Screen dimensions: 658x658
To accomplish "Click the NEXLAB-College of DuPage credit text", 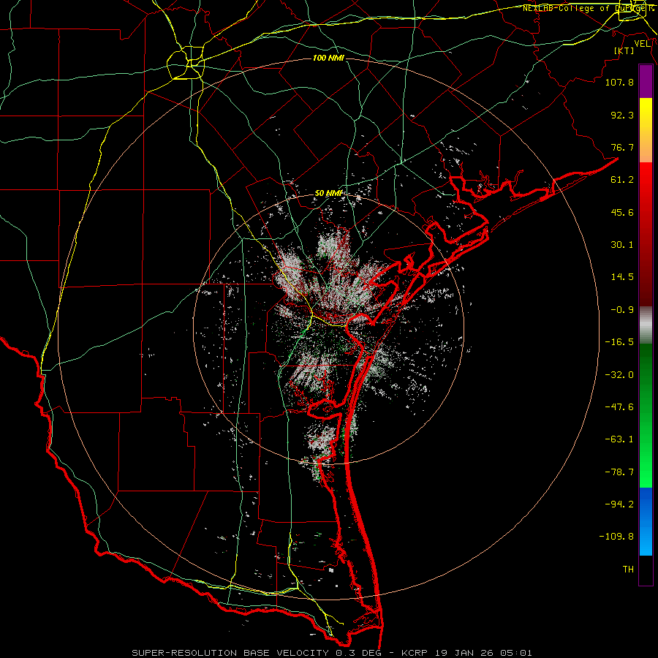I will pos(589,8).
